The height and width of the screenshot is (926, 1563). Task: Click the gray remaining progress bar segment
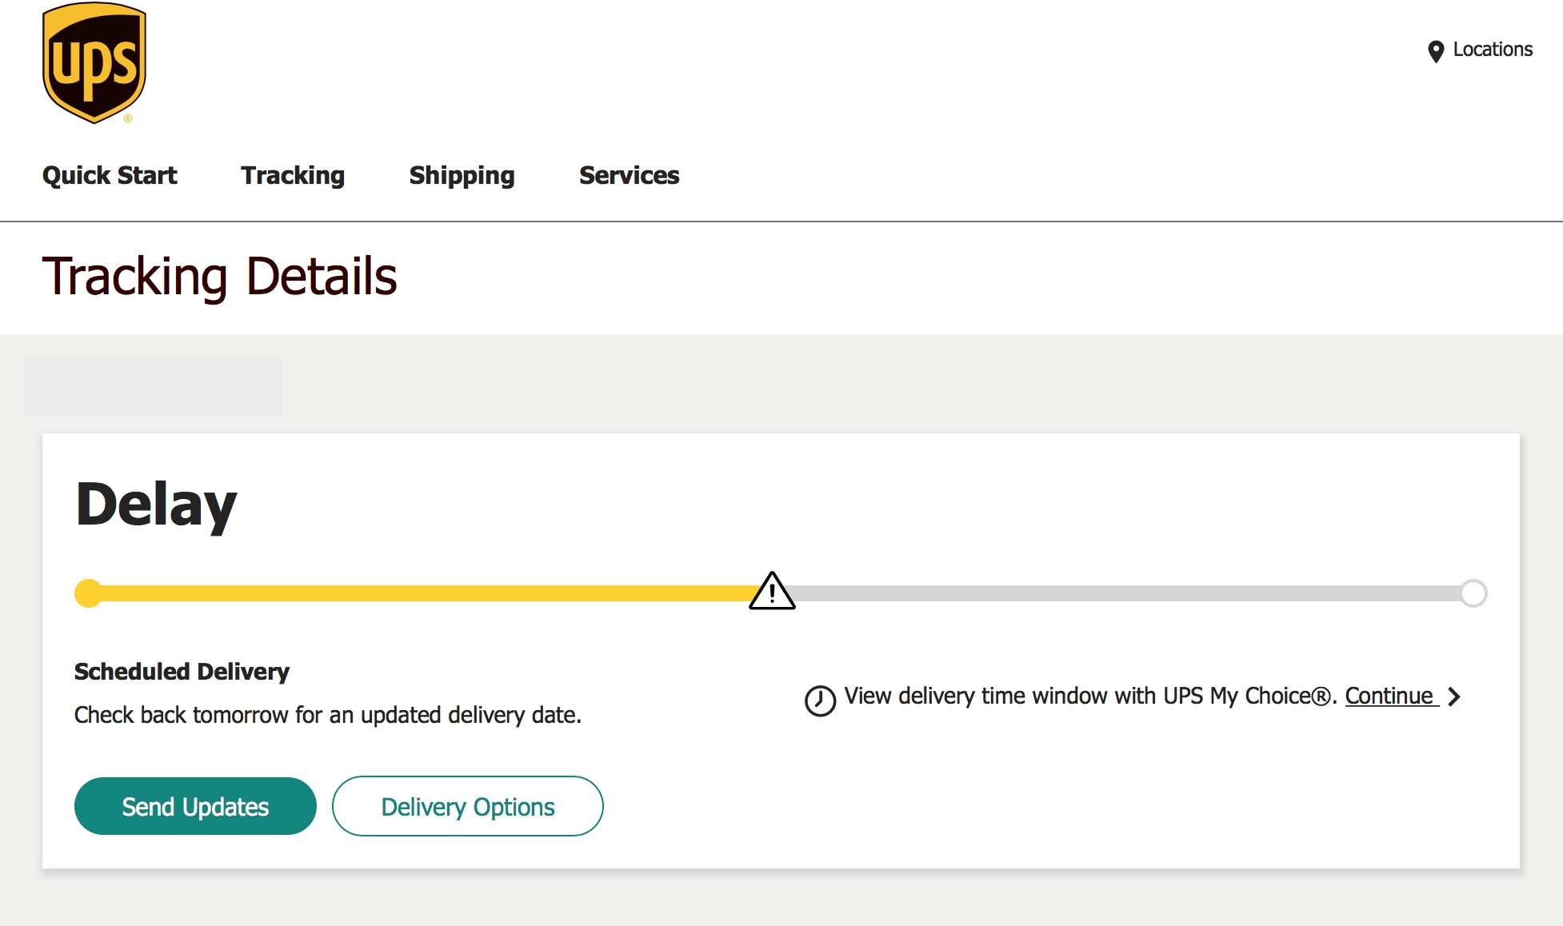click(x=1120, y=593)
